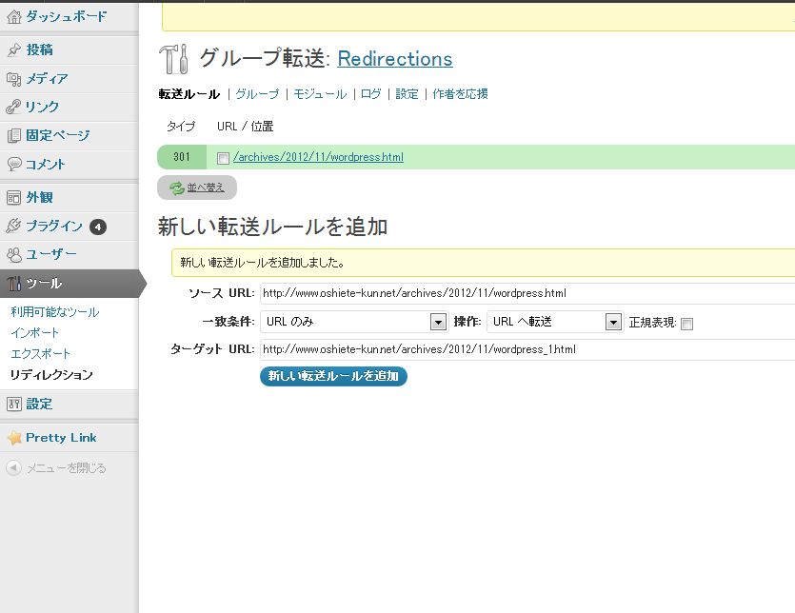
Task: Click the Dashboard house icon in sidebar
Action: [14, 17]
